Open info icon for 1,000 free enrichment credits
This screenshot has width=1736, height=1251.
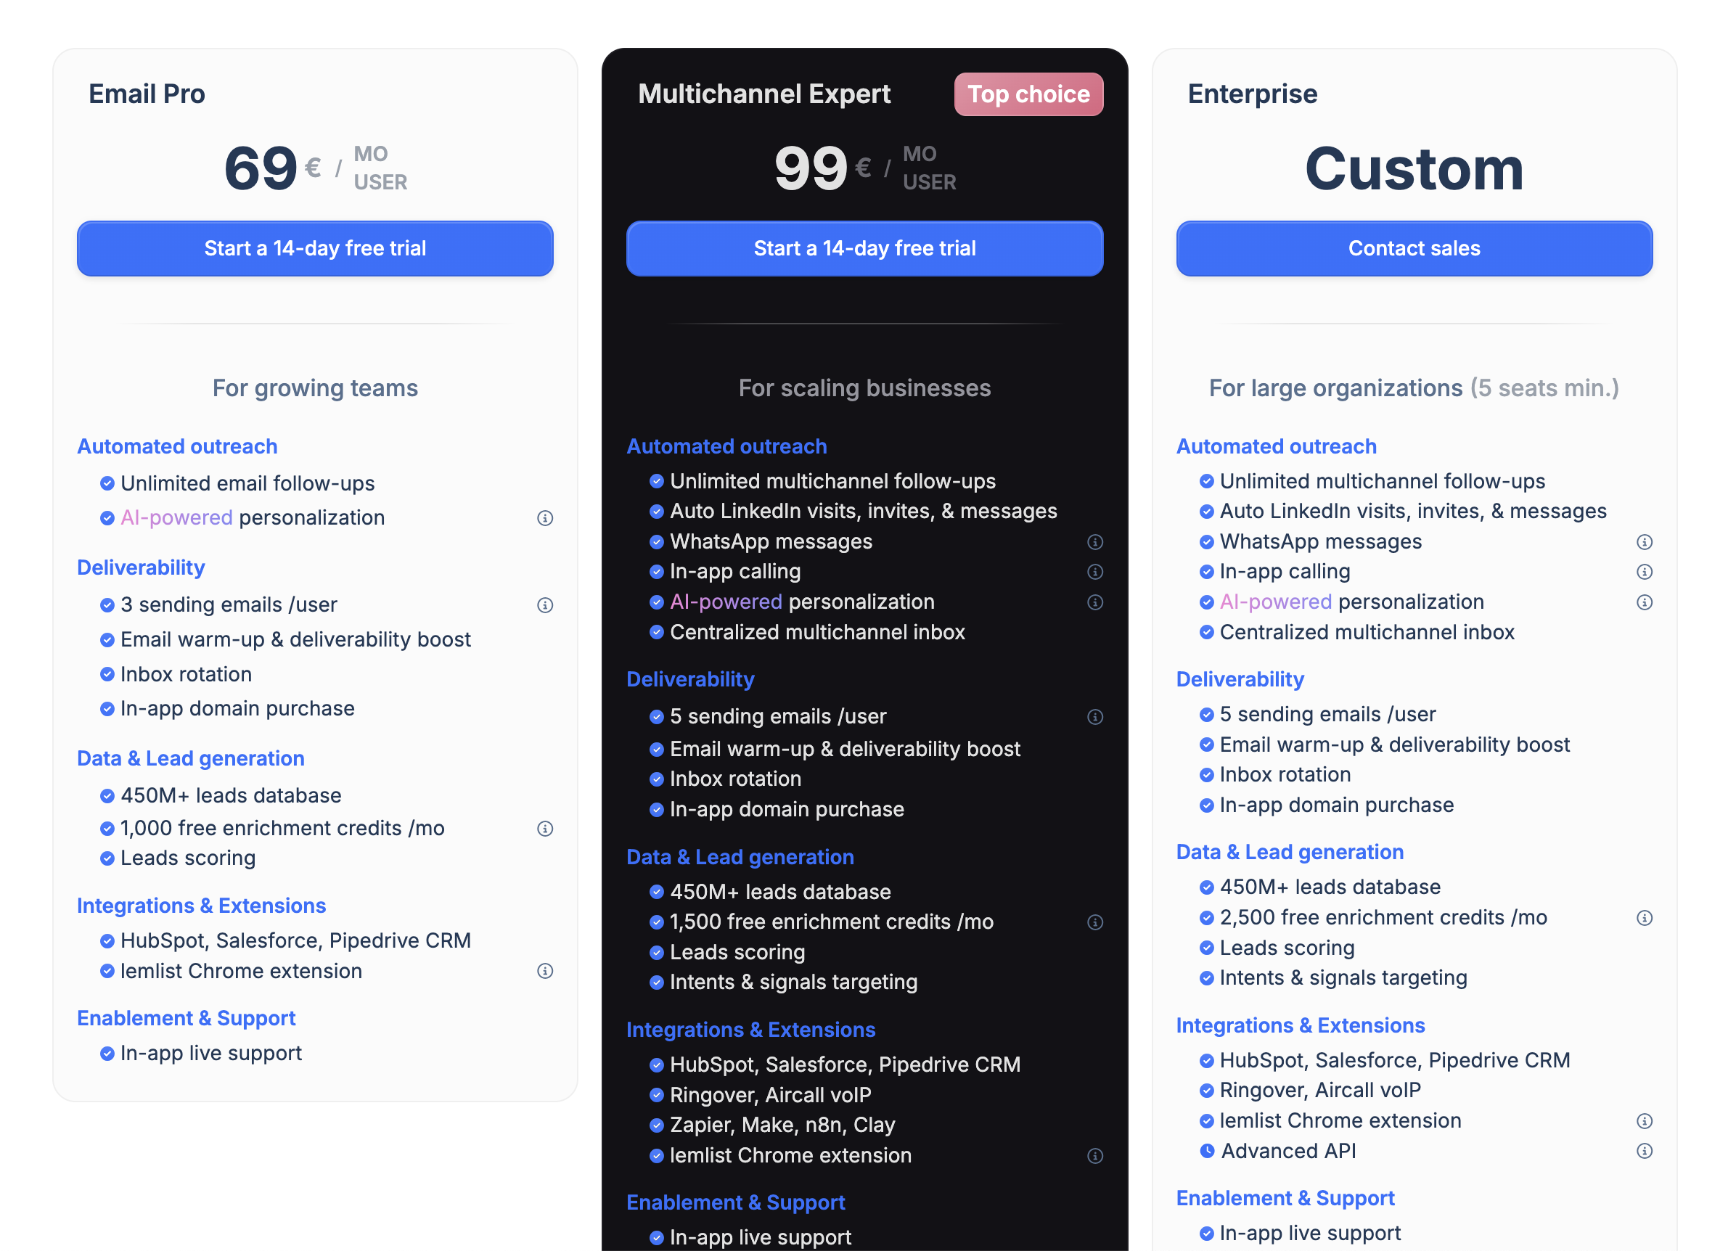click(x=545, y=829)
